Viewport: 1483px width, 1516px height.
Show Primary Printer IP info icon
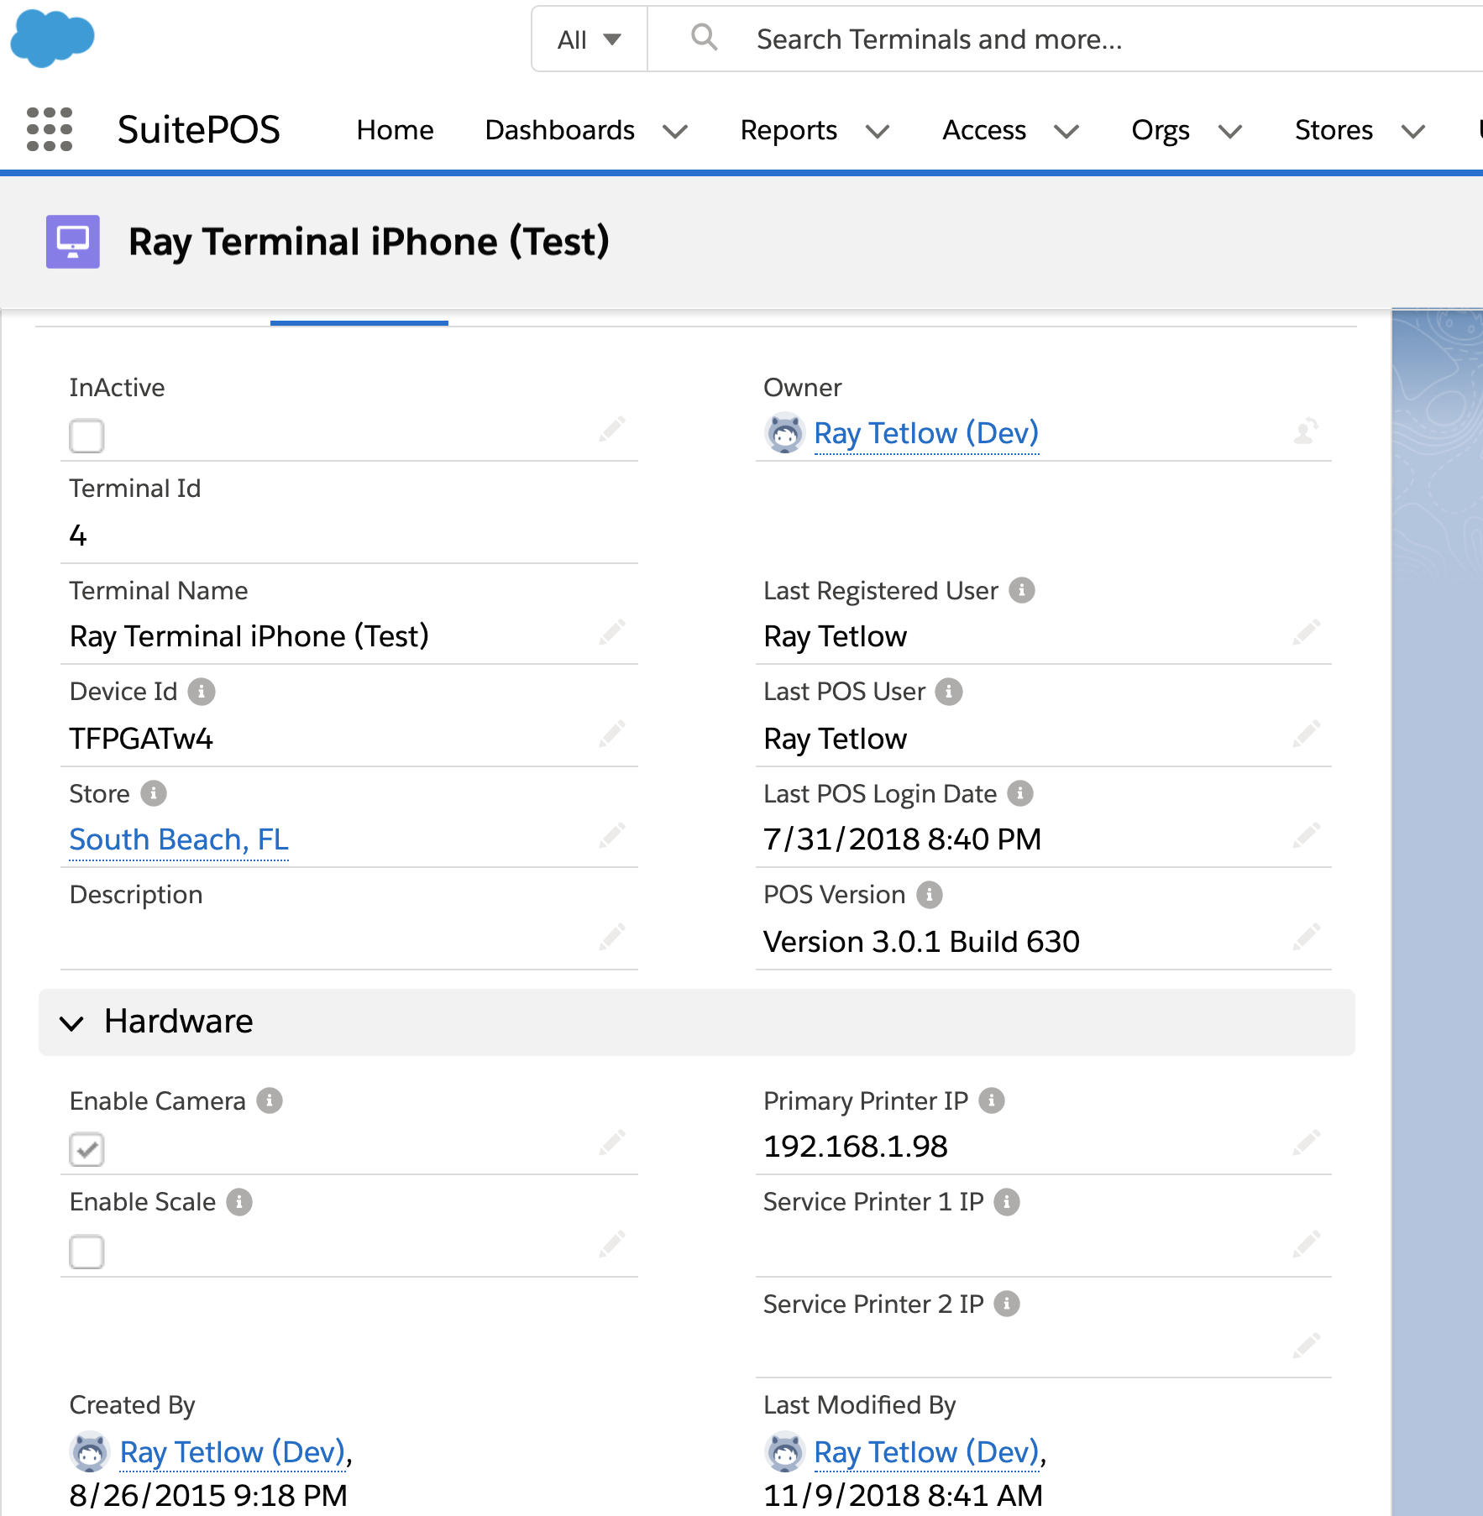pyautogui.click(x=992, y=1100)
